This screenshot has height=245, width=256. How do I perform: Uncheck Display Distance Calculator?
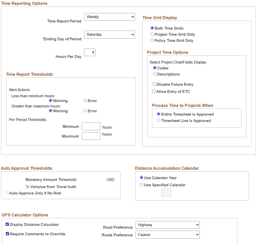tap(7, 224)
